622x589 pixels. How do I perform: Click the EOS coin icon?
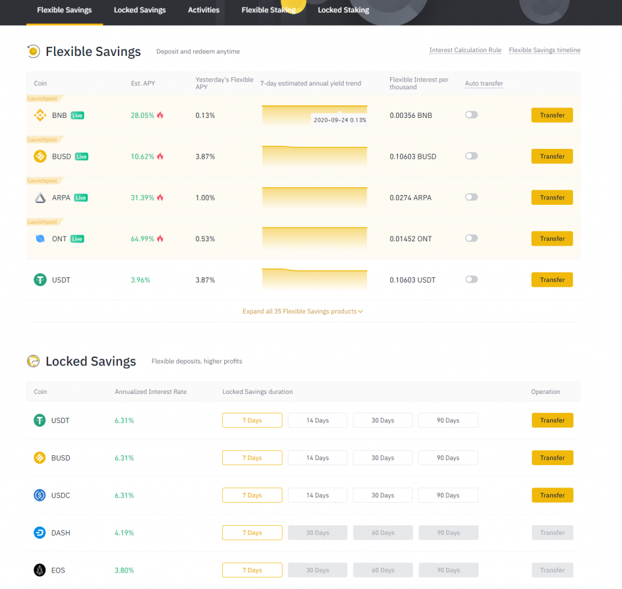click(x=39, y=570)
